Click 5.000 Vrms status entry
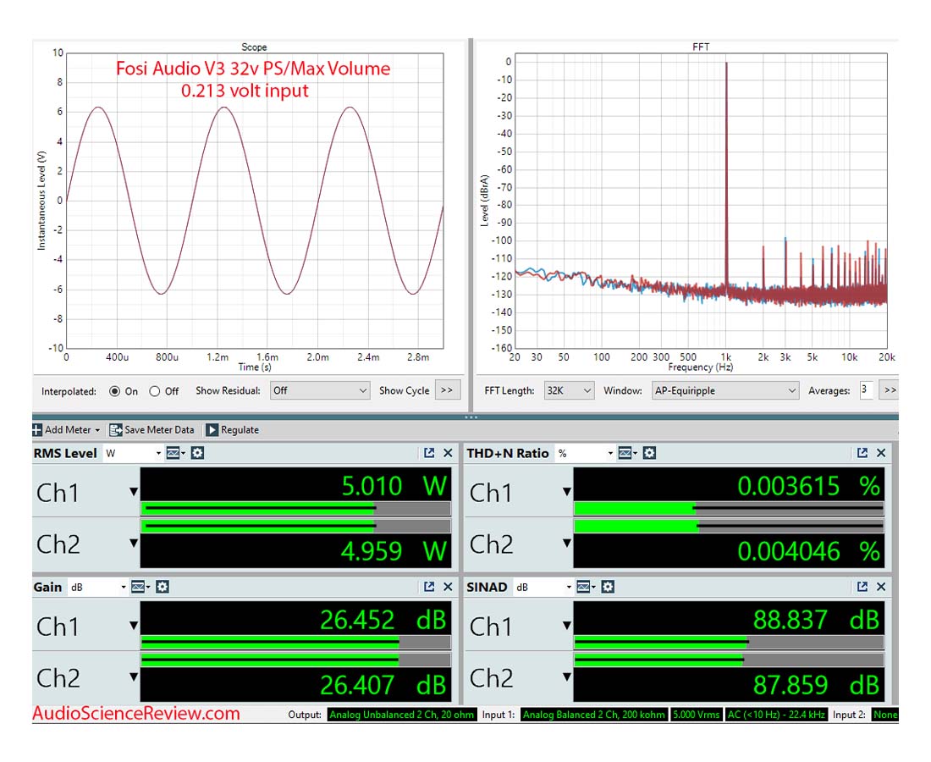 point(697,715)
